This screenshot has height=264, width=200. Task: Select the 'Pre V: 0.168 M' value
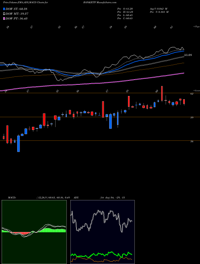click(x=159, y=12)
